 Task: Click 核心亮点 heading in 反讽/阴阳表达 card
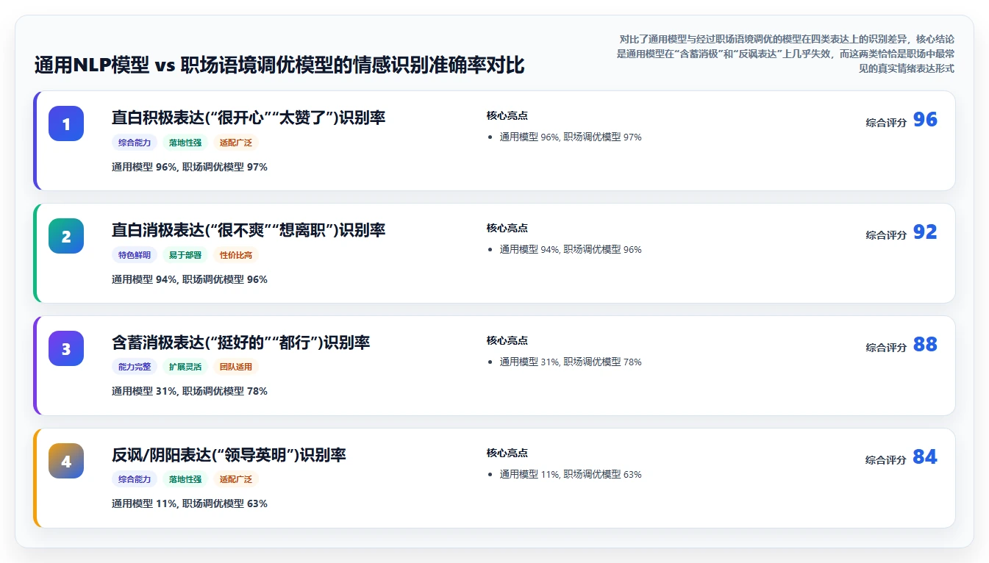pos(507,453)
